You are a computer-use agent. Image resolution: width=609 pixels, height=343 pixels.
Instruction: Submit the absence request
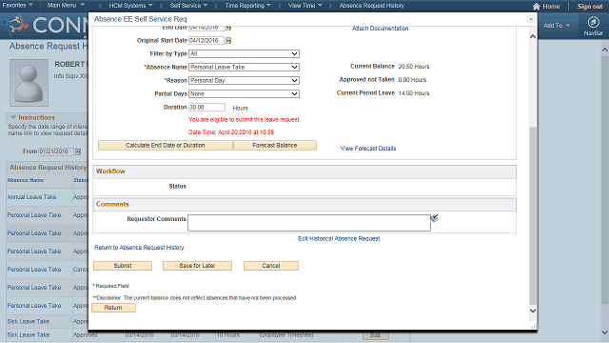(123, 266)
